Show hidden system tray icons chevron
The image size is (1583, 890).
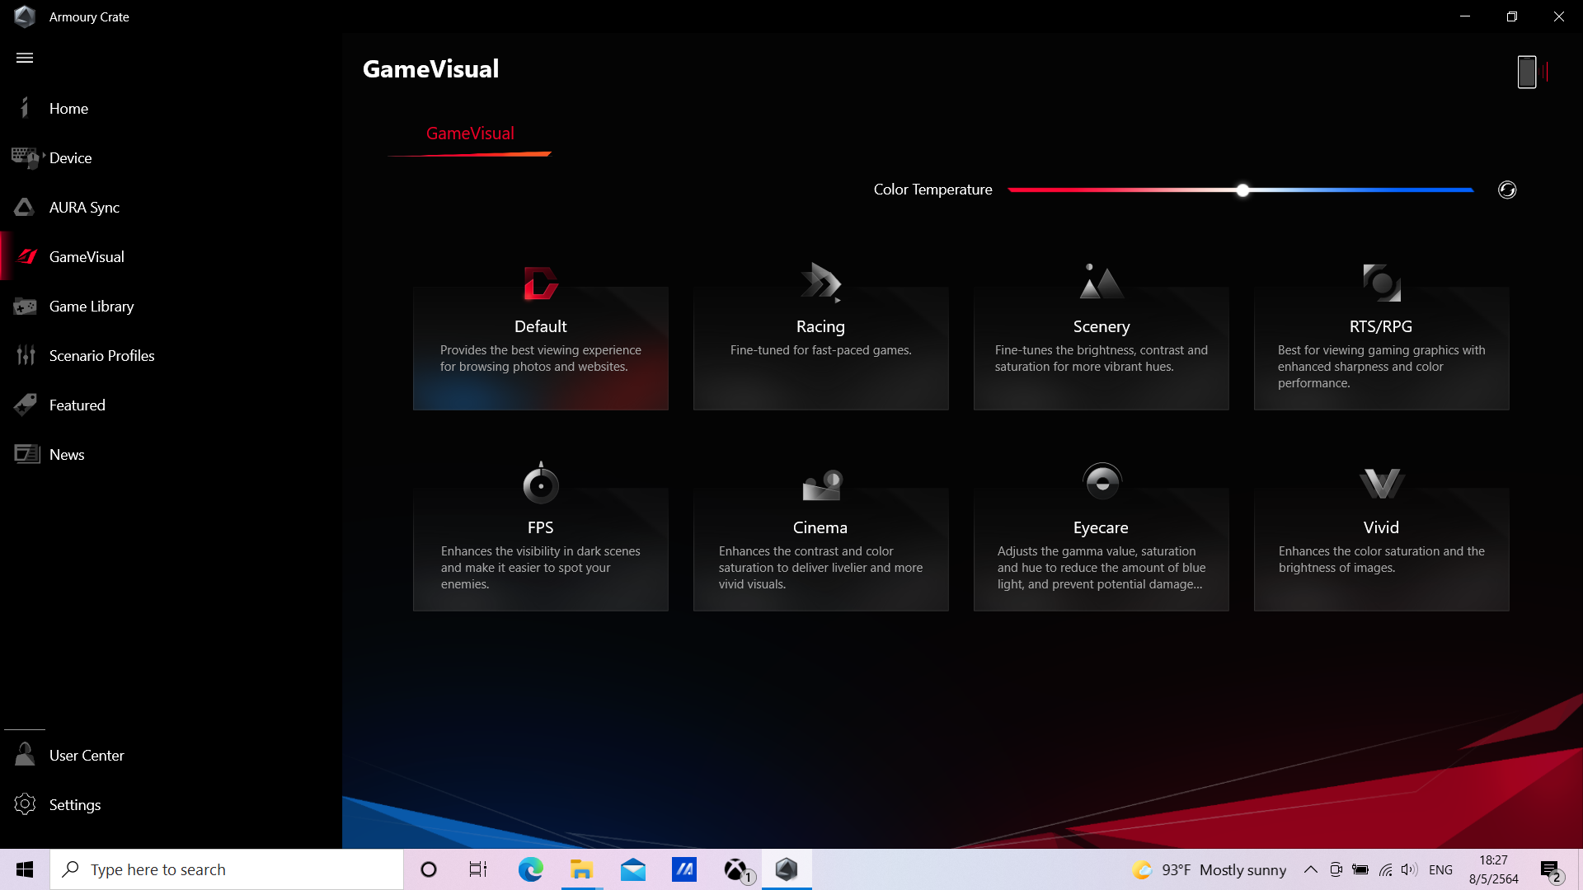click(x=1310, y=869)
